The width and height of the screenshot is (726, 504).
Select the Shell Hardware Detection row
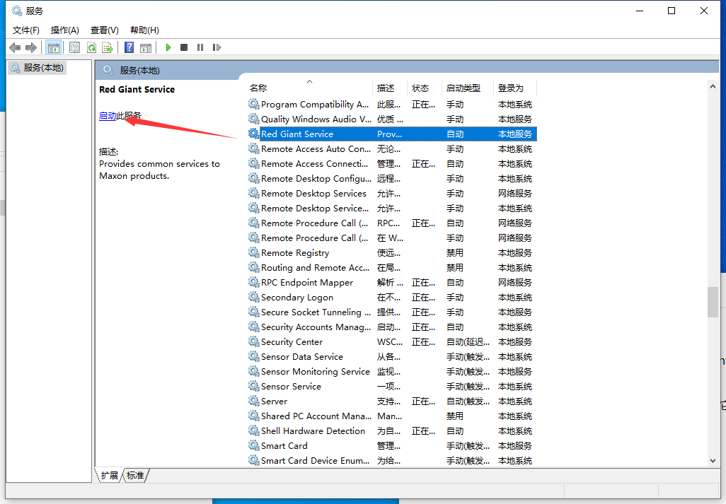tap(392, 431)
